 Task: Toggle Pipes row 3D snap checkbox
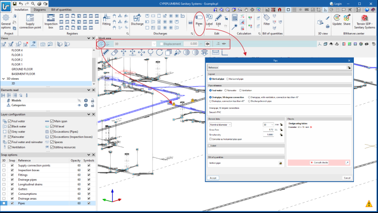(x=4, y=203)
